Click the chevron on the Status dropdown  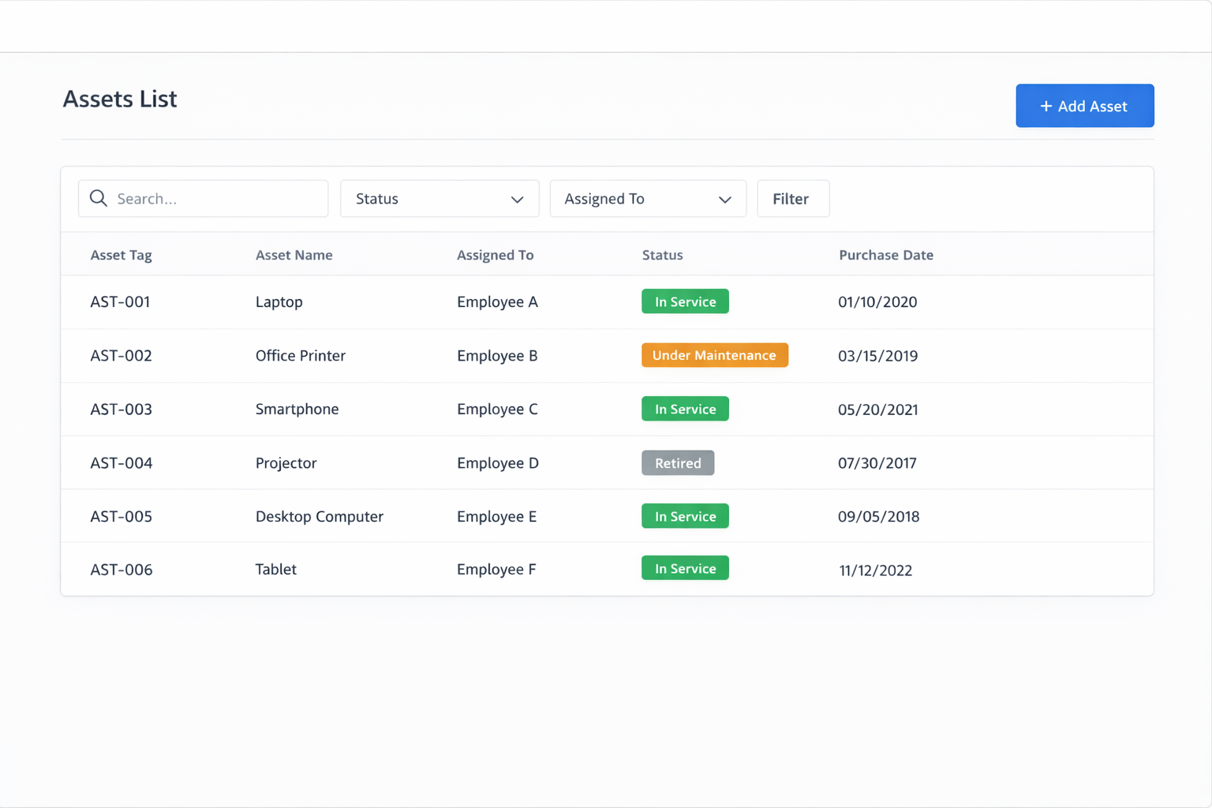click(517, 200)
